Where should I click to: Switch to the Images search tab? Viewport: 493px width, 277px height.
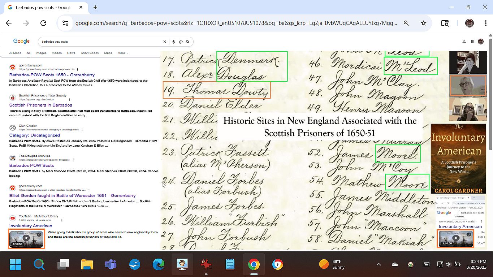[x=41, y=53]
